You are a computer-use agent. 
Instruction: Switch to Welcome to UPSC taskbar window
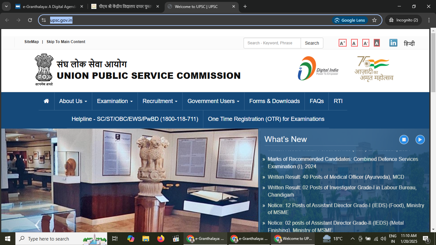click(293, 239)
